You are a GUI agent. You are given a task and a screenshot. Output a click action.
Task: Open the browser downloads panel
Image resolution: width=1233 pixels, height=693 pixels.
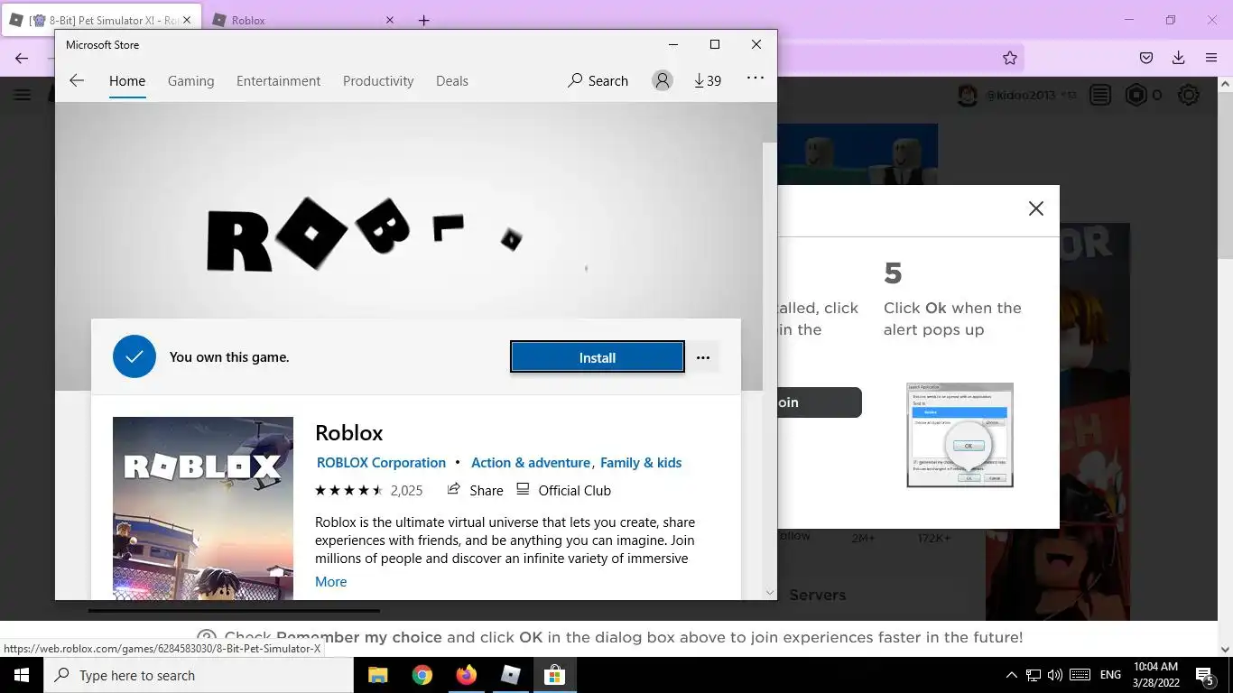(x=1178, y=58)
